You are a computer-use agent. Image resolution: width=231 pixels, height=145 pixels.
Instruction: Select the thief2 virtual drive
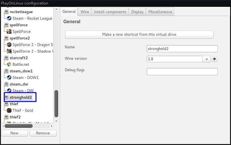(15, 117)
